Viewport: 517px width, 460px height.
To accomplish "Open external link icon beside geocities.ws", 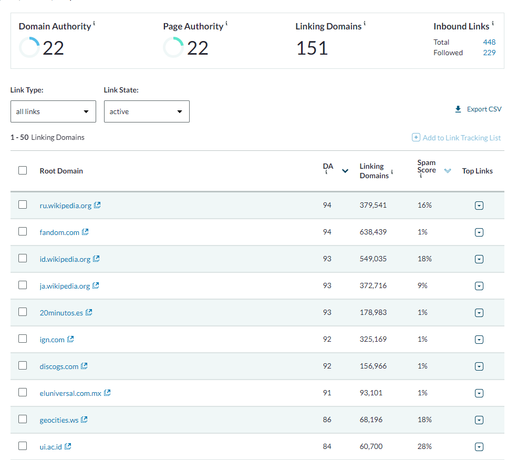I will 84,420.
